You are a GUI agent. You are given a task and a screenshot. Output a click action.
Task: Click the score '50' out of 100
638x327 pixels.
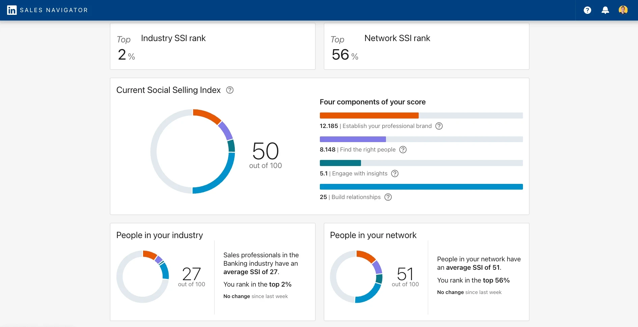266,151
